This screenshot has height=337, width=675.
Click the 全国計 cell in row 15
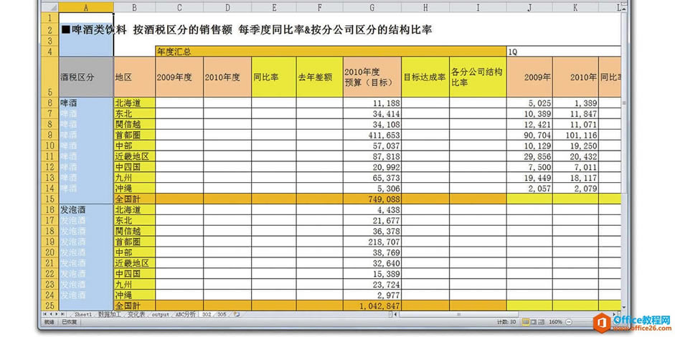(x=134, y=199)
